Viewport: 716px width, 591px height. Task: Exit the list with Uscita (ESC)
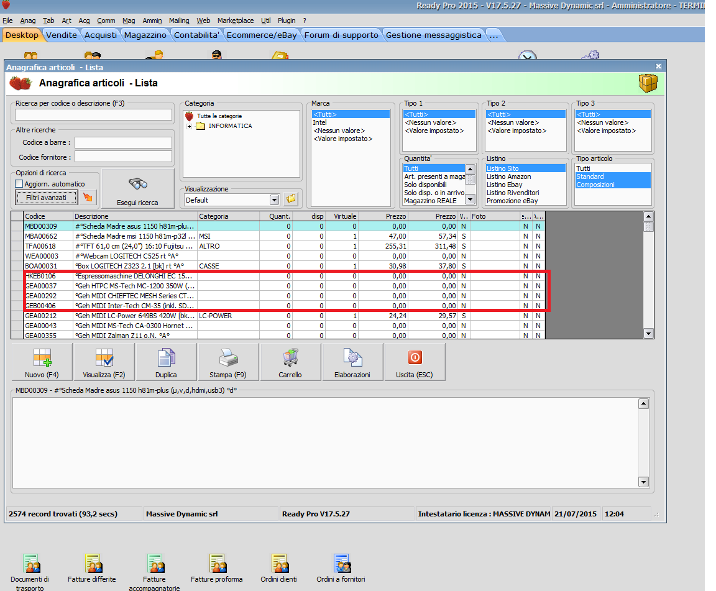click(415, 362)
